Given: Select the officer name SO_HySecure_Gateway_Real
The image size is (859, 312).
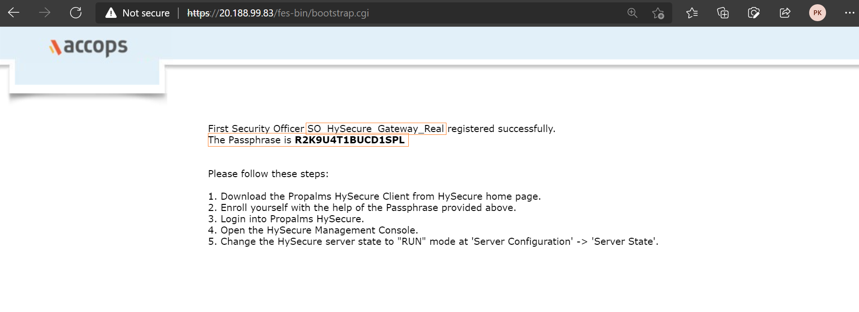Looking at the screenshot, I should point(375,129).
